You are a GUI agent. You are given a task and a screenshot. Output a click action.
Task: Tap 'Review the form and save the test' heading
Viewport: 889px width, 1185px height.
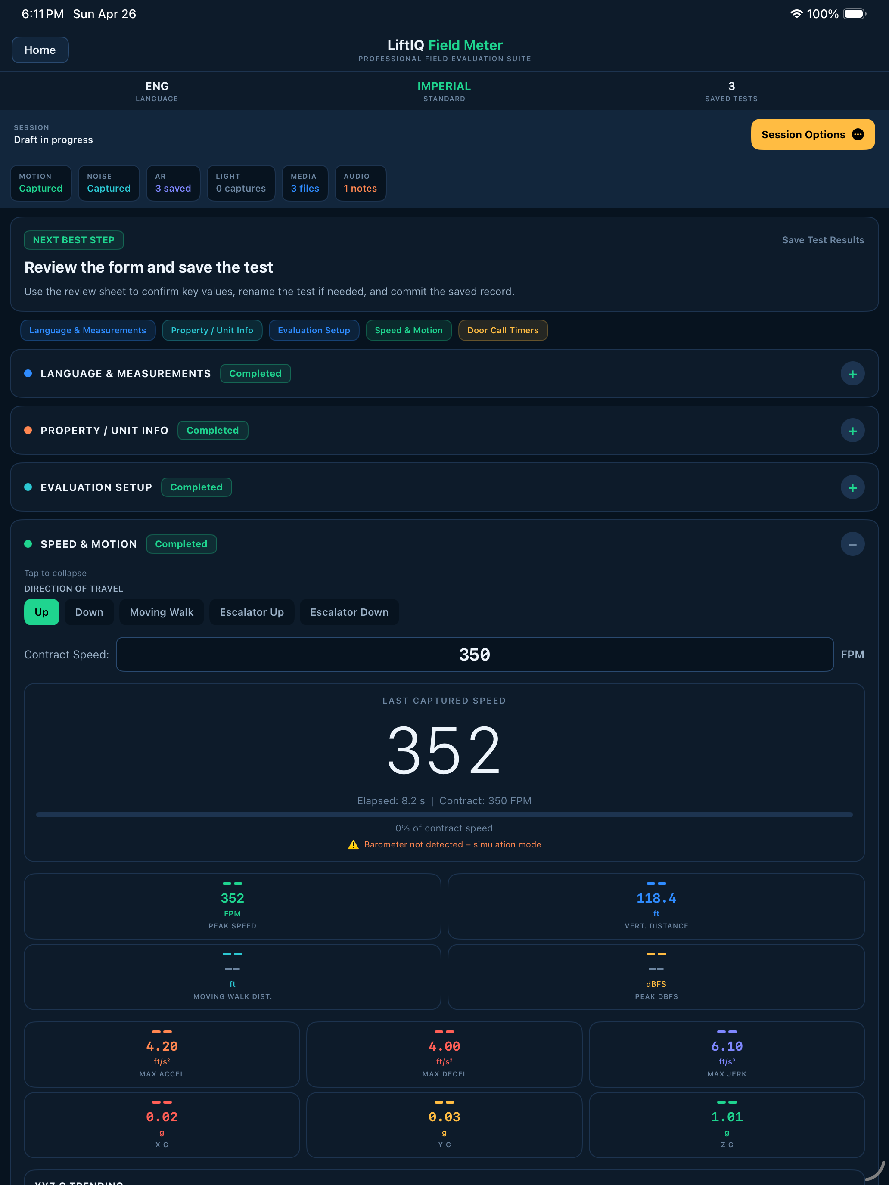coord(149,267)
